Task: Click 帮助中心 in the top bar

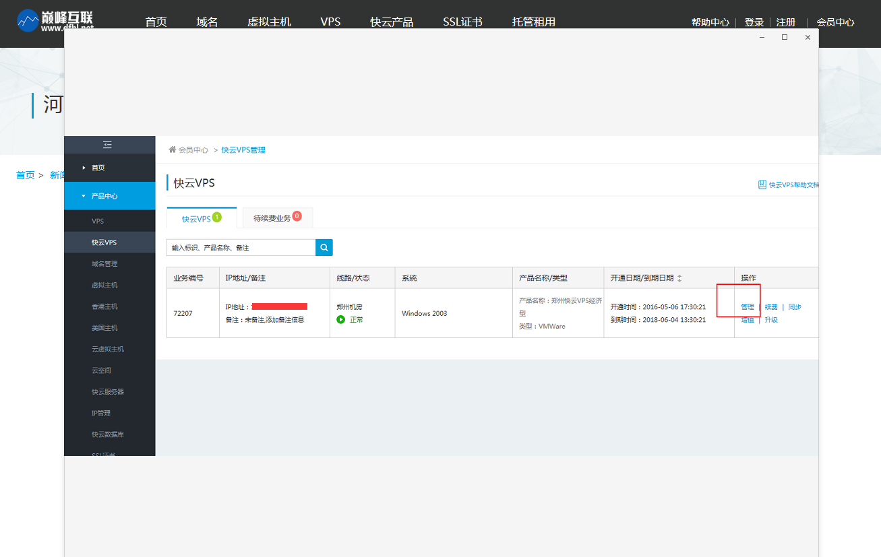Action: tap(710, 22)
